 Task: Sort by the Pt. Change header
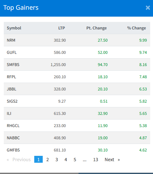(x=96, y=28)
